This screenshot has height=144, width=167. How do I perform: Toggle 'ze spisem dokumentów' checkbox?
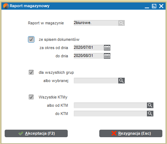(31, 39)
